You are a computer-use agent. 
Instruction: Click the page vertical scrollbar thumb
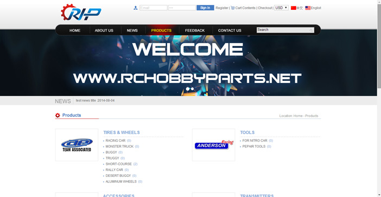point(379,46)
